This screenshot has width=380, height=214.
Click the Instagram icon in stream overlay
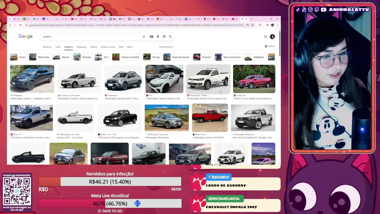[310, 10]
